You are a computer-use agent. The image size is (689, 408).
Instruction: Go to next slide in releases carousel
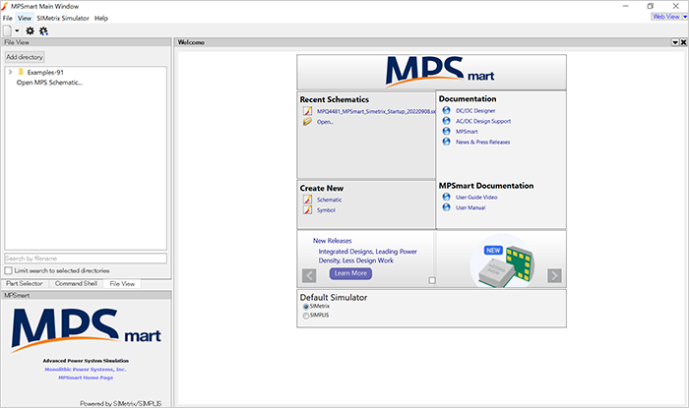pyautogui.click(x=554, y=275)
